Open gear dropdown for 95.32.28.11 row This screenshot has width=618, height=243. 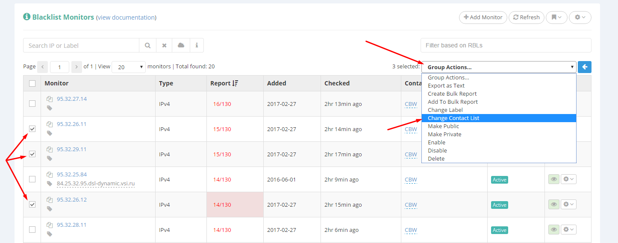click(568, 230)
